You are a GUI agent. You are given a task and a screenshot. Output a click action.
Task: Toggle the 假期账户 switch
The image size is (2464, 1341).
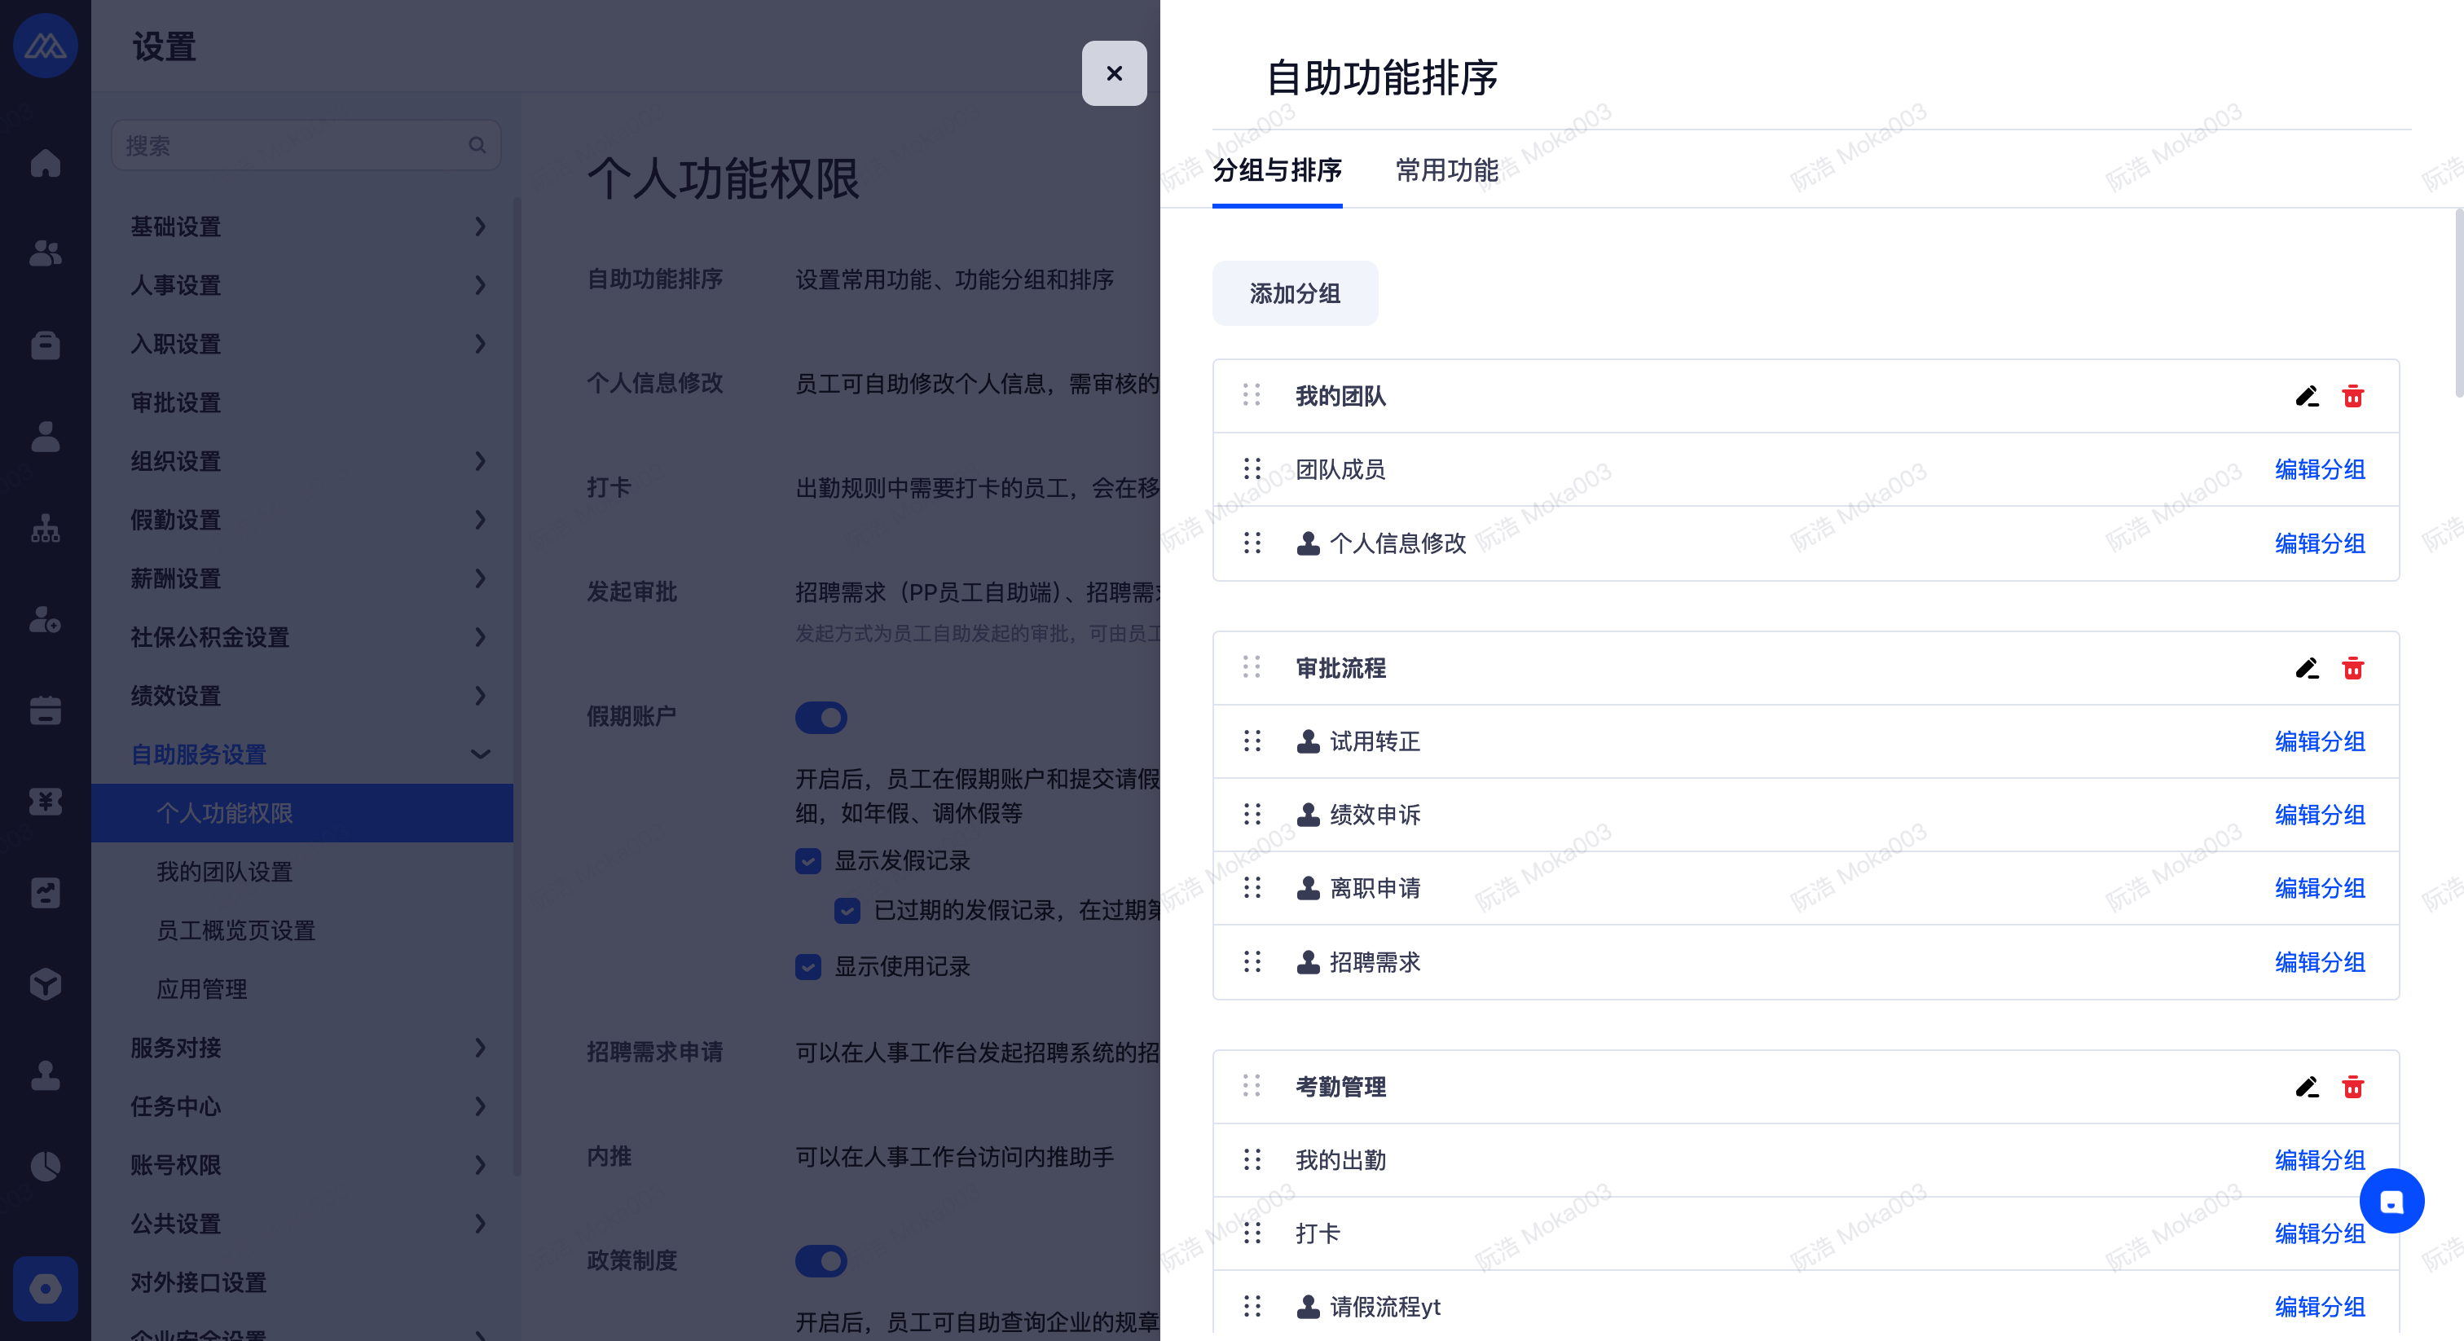tap(821, 718)
